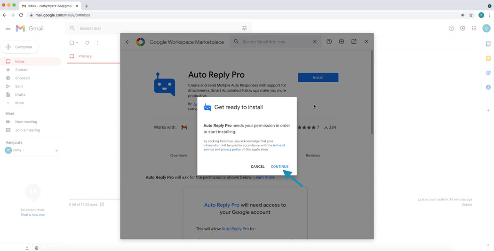Click CONTINUE in the install dialog
The image size is (494, 251).
pyautogui.click(x=279, y=166)
